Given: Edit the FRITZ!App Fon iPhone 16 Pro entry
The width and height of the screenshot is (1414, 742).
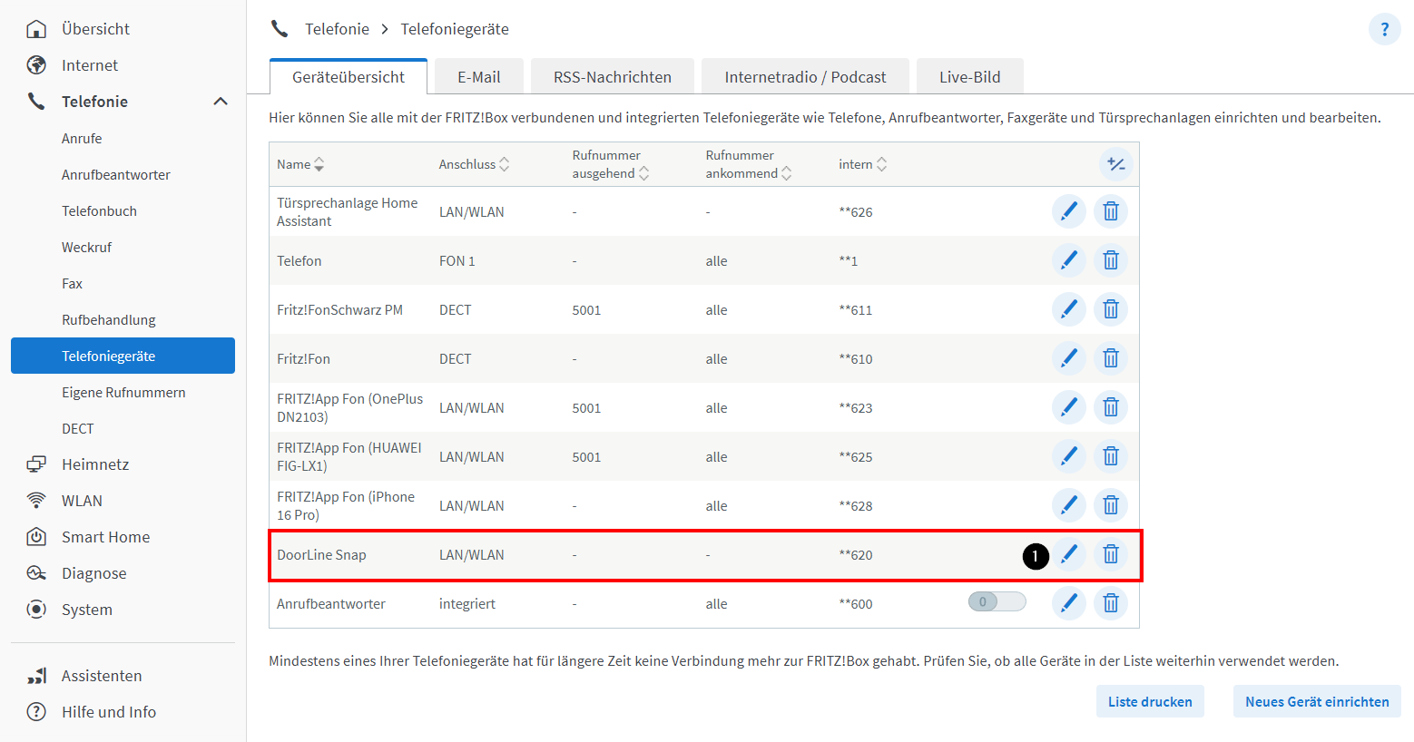Looking at the screenshot, I should pos(1068,505).
